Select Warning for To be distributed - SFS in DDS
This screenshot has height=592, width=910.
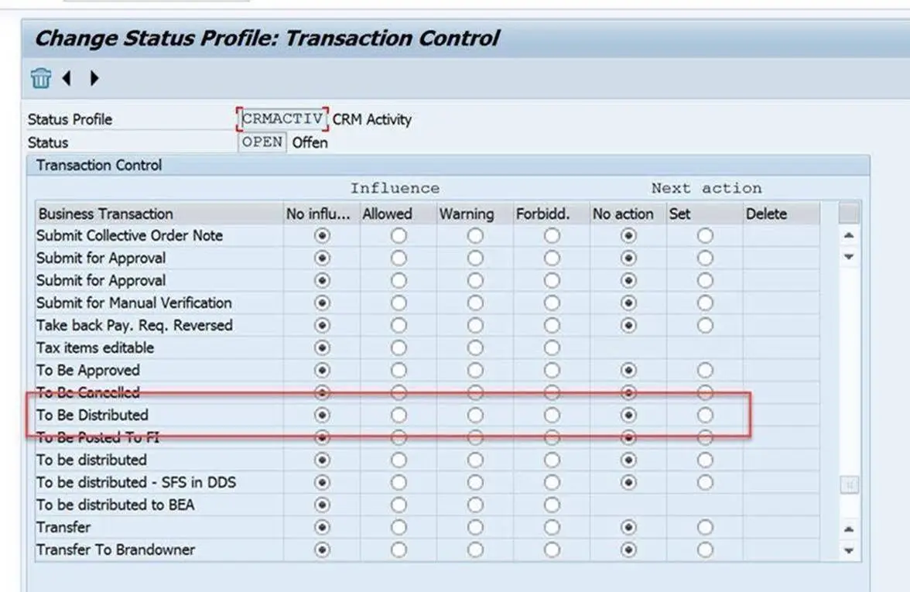(475, 482)
